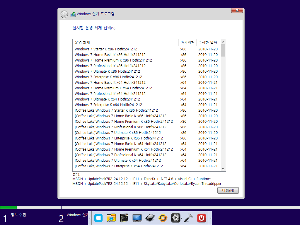Image resolution: width=300 pixels, height=225 pixels.
Task: Click the dock's left edge handle
Action: 90,218
